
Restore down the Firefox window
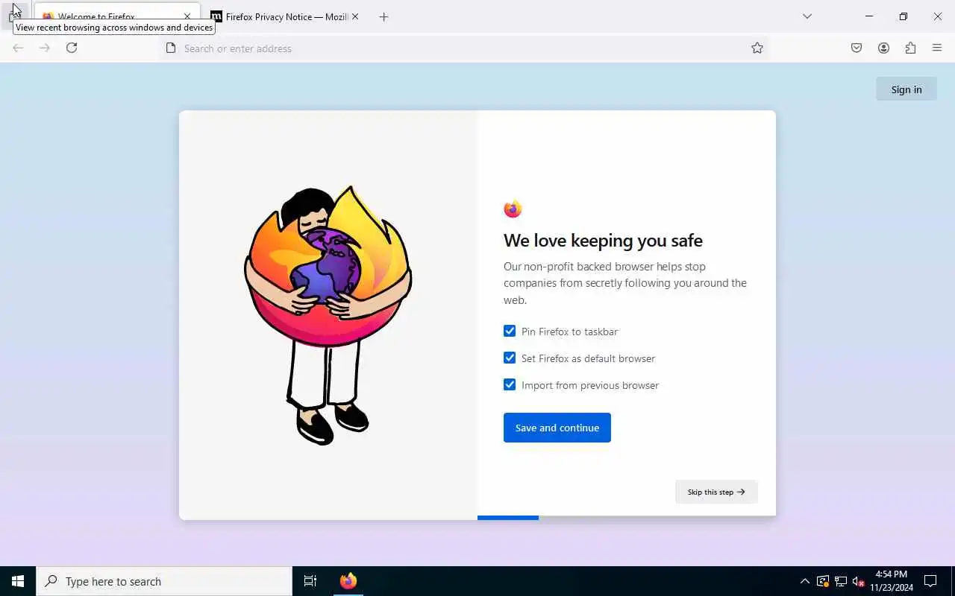click(904, 16)
